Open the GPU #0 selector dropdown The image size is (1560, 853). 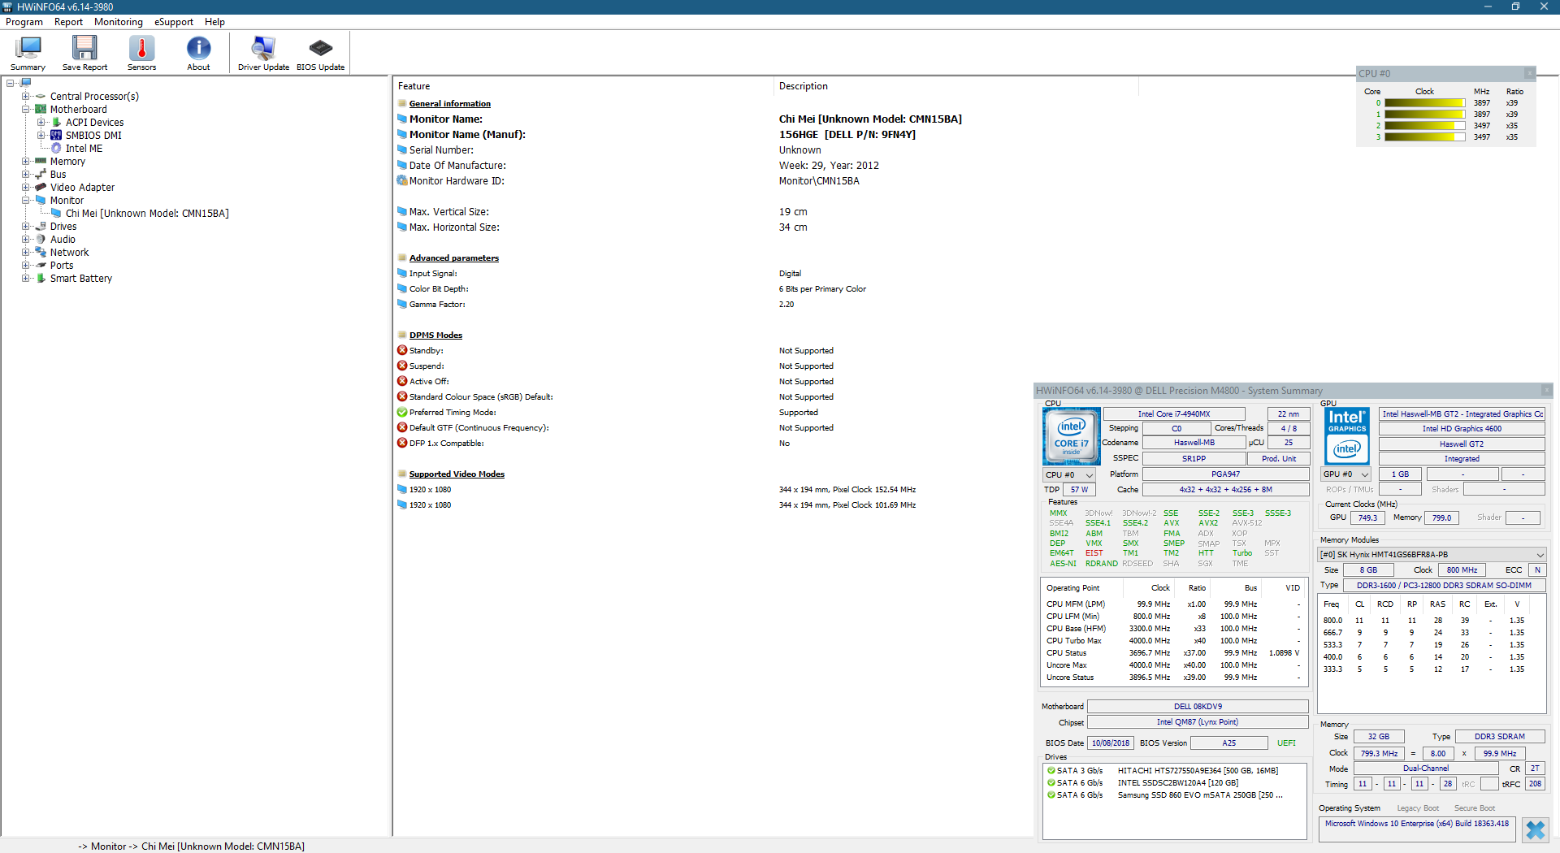click(1347, 474)
